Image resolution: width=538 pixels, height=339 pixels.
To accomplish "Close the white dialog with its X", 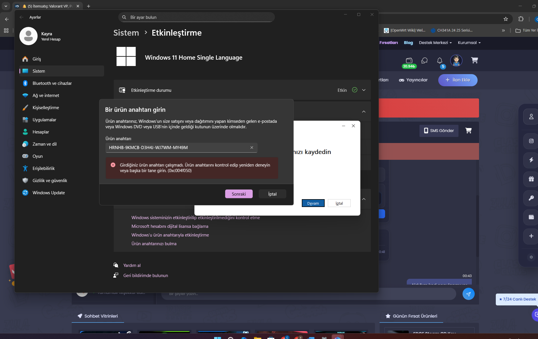I will click(x=353, y=126).
